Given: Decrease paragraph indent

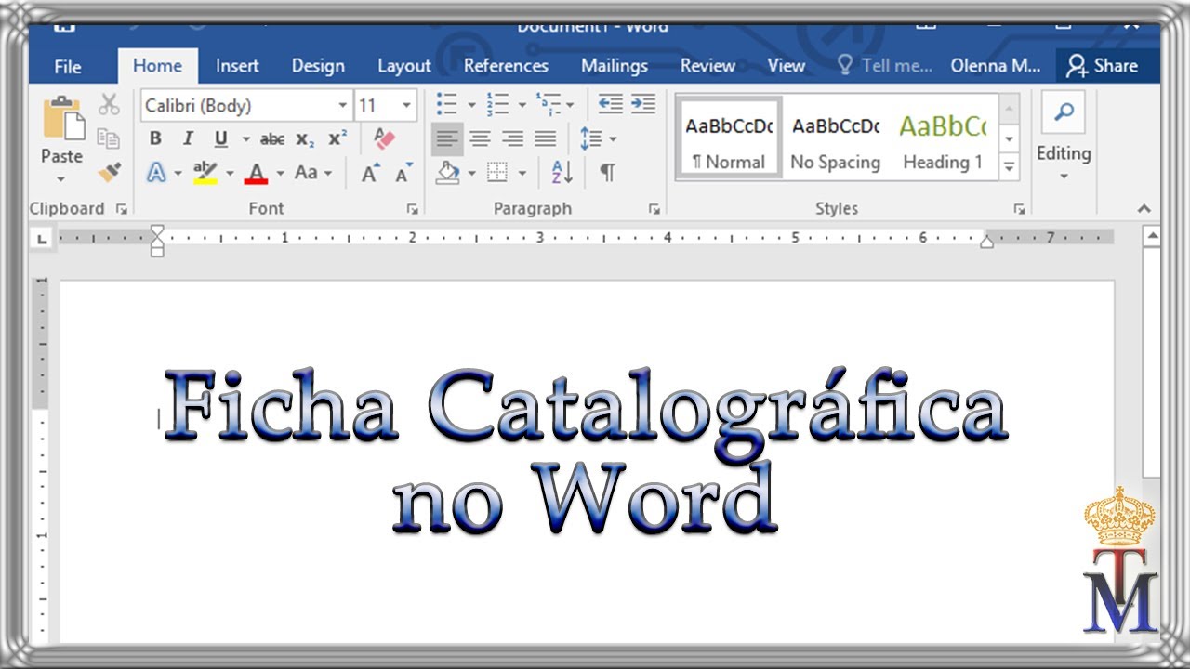Looking at the screenshot, I should (611, 104).
